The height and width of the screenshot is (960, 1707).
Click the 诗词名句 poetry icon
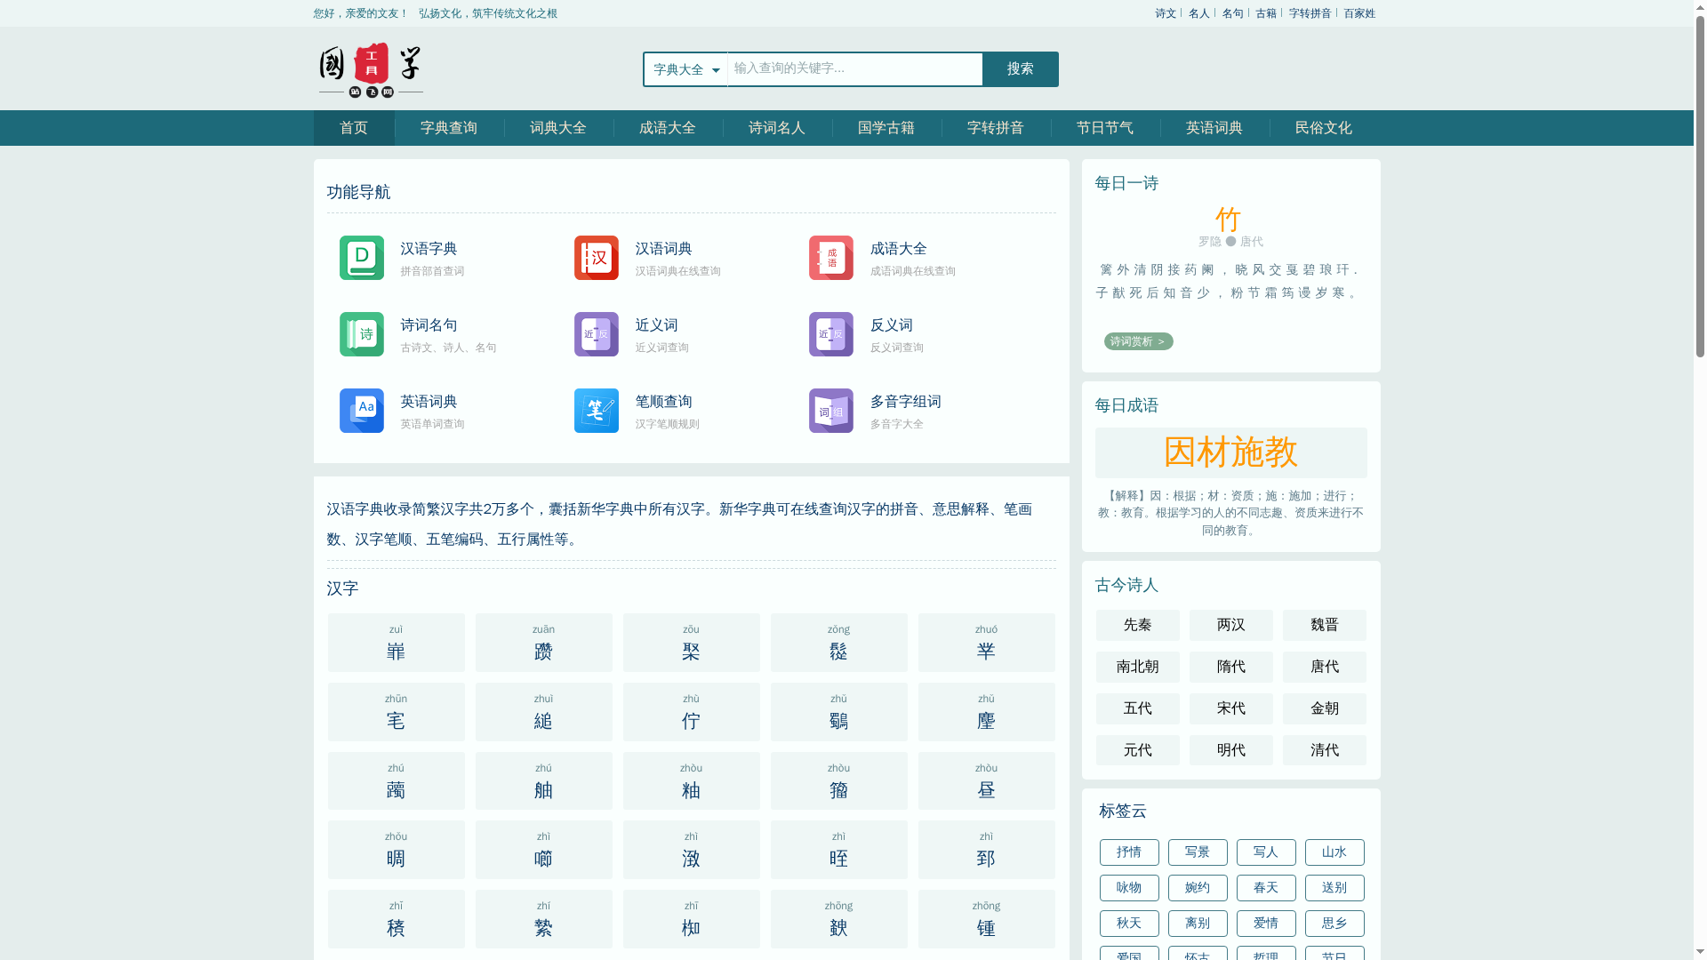(x=361, y=334)
